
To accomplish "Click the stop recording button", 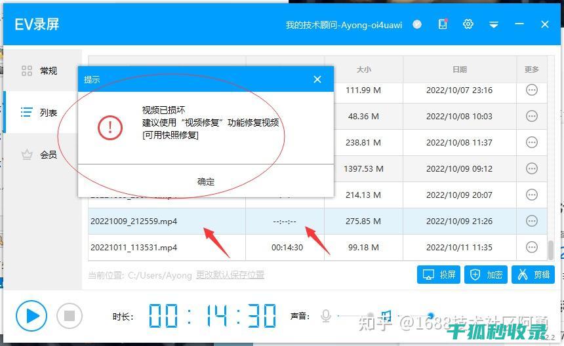I will [x=69, y=316].
